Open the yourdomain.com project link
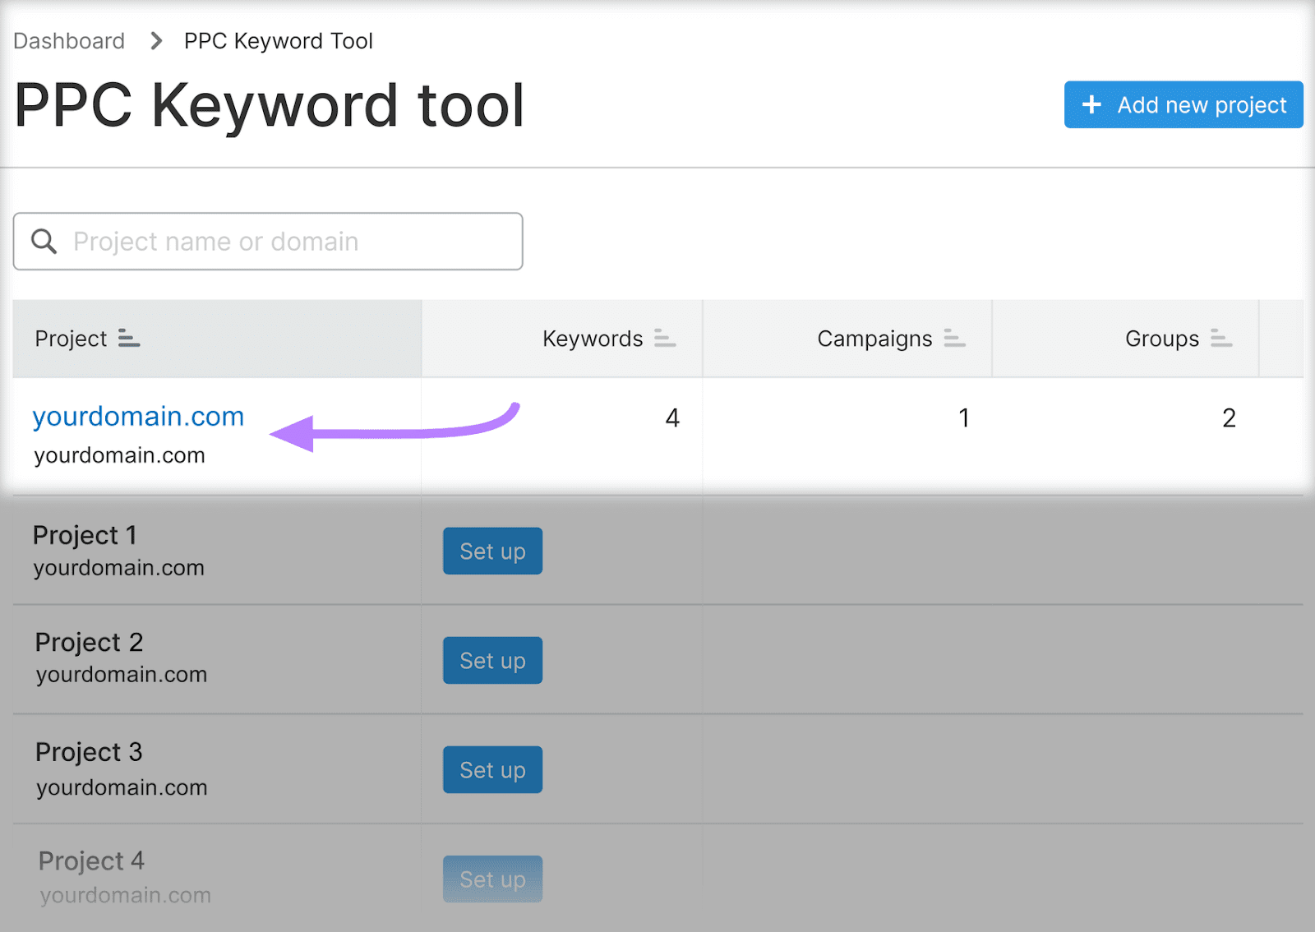The height and width of the screenshot is (932, 1315). pyautogui.click(x=138, y=417)
